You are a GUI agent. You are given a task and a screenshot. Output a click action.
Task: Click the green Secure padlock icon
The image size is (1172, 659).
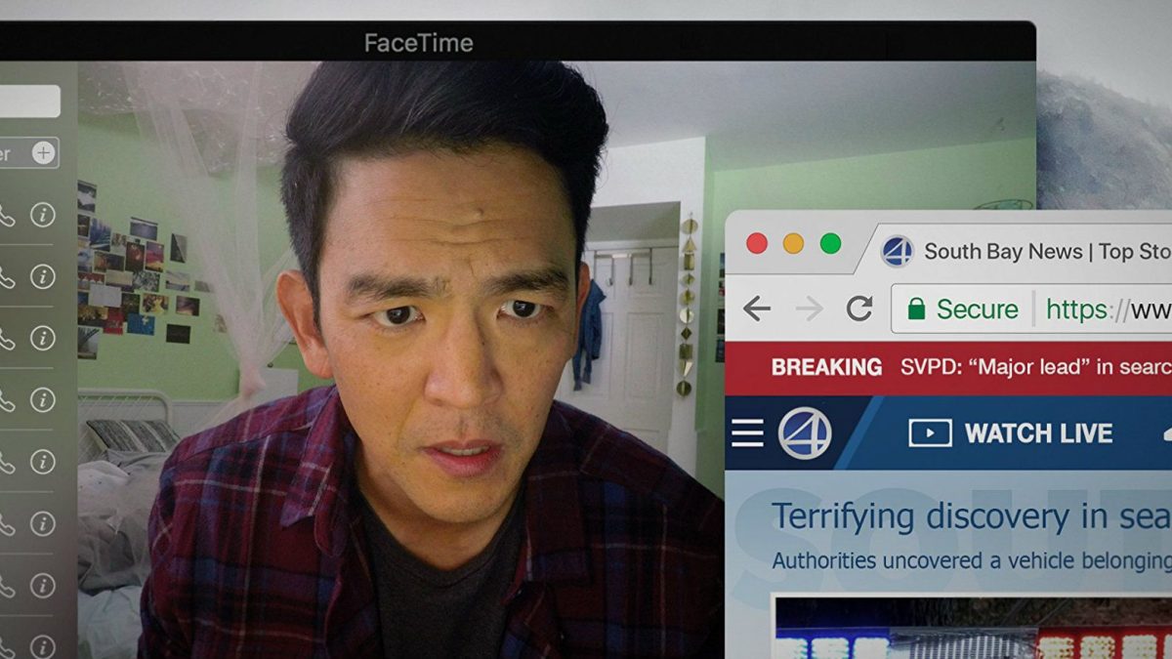coord(916,309)
